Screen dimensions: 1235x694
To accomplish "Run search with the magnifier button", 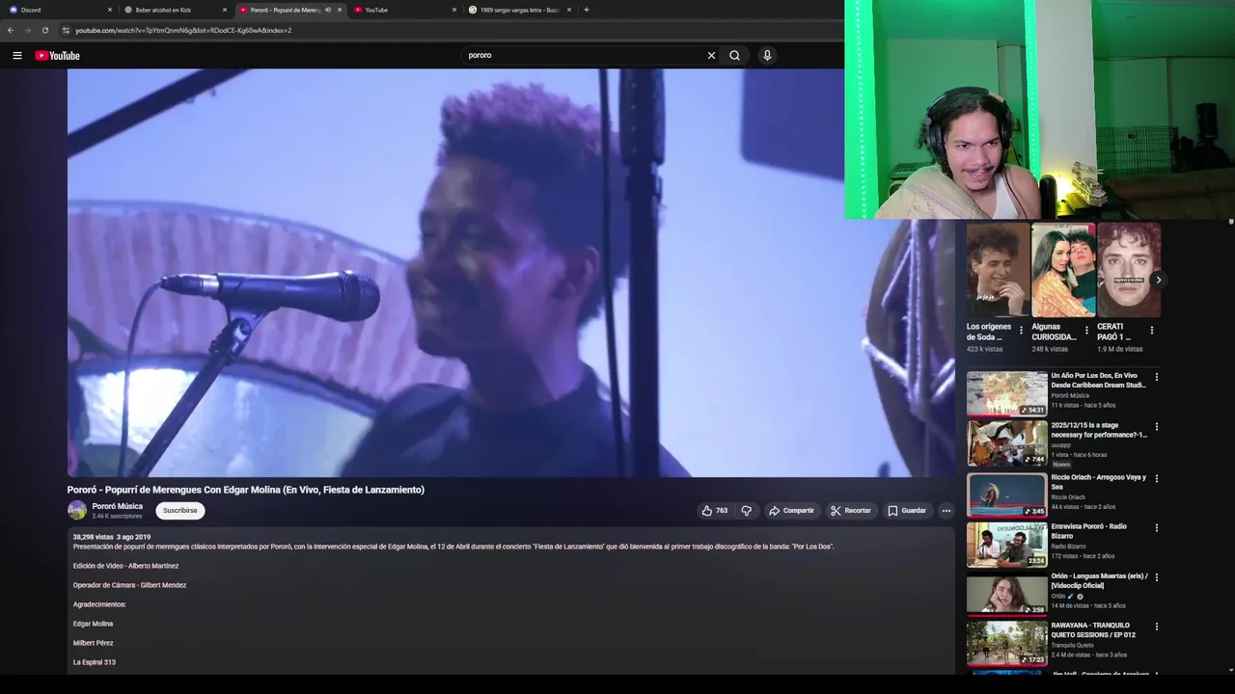I will 734,56.
